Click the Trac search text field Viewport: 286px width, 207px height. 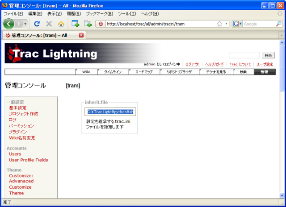(x=244, y=55)
